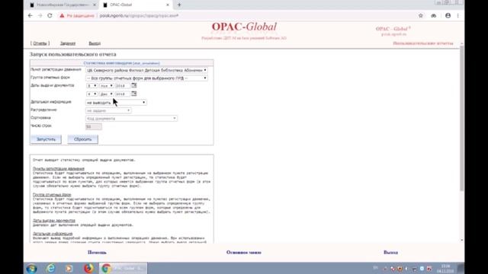Viewport: 488px width, 274px height.
Task: Open the Задания menu item
Action: 68,43
